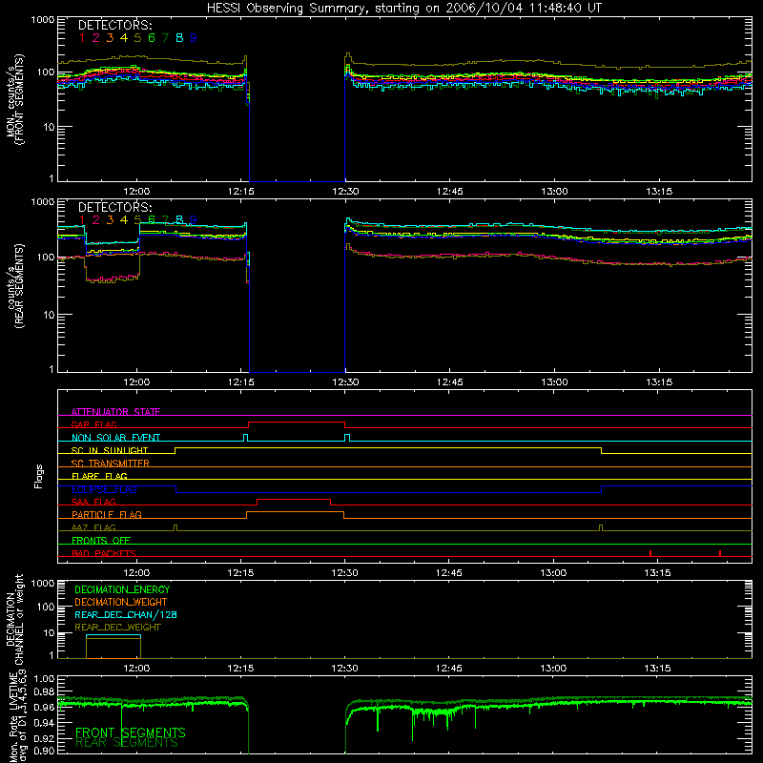Select the GAP_FLAG label
The width and height of the screenshot is (763, 763).
pos(93,424)
